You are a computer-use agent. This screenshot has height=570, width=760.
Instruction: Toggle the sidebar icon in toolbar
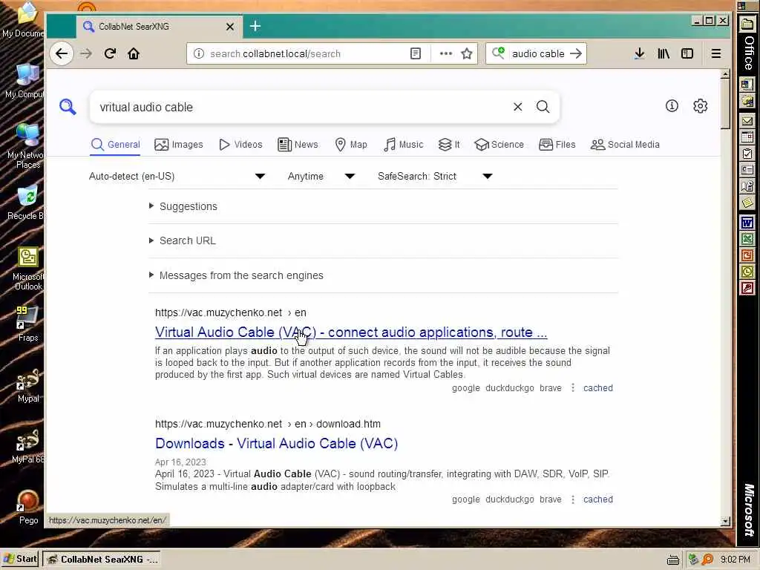click(687, 53)
